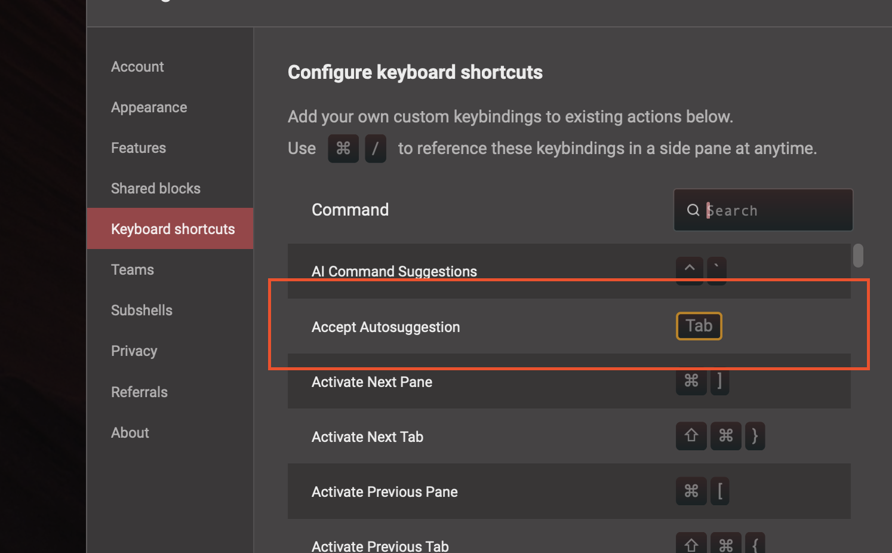Click the scrollbar thumb of the shortcuts list
The height and width of the screenshot is (553, 892).
[858, 256]
